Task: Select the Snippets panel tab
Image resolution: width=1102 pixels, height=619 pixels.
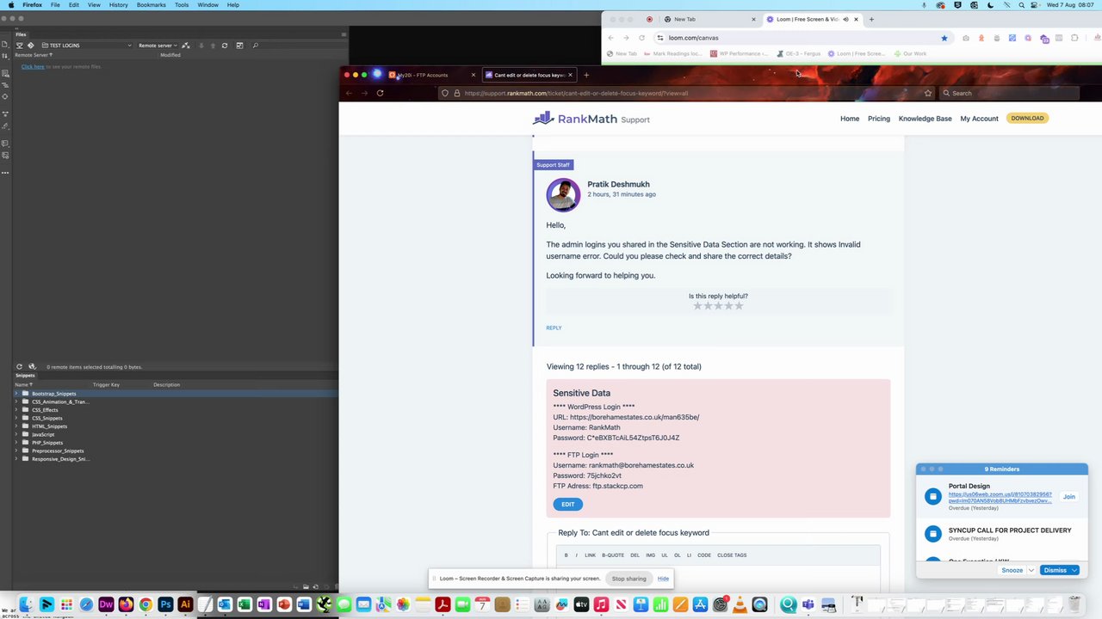Action: tap(25, 376)
